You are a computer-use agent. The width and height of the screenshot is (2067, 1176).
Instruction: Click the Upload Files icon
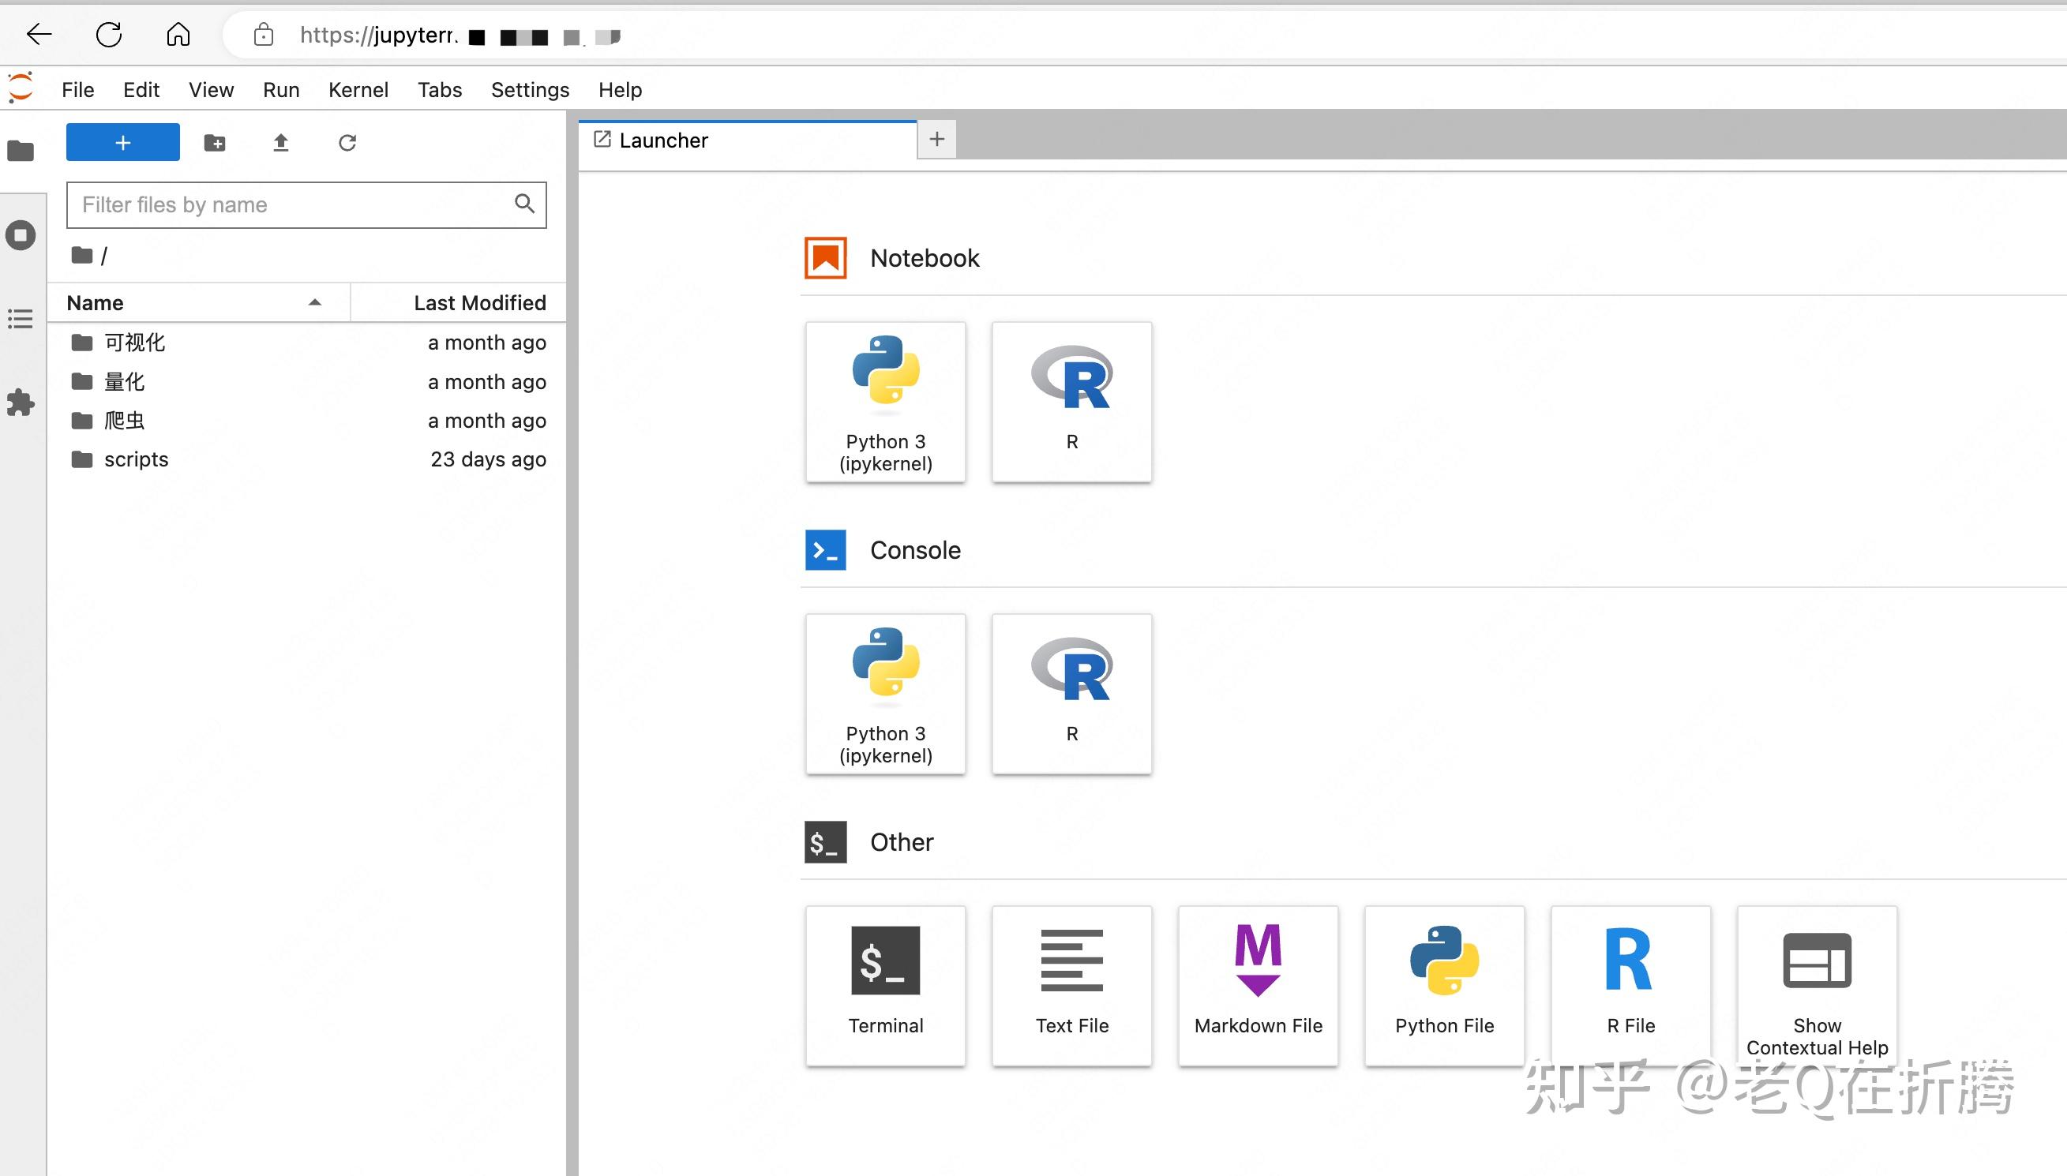pyautogui.click(x=280, y=143)
